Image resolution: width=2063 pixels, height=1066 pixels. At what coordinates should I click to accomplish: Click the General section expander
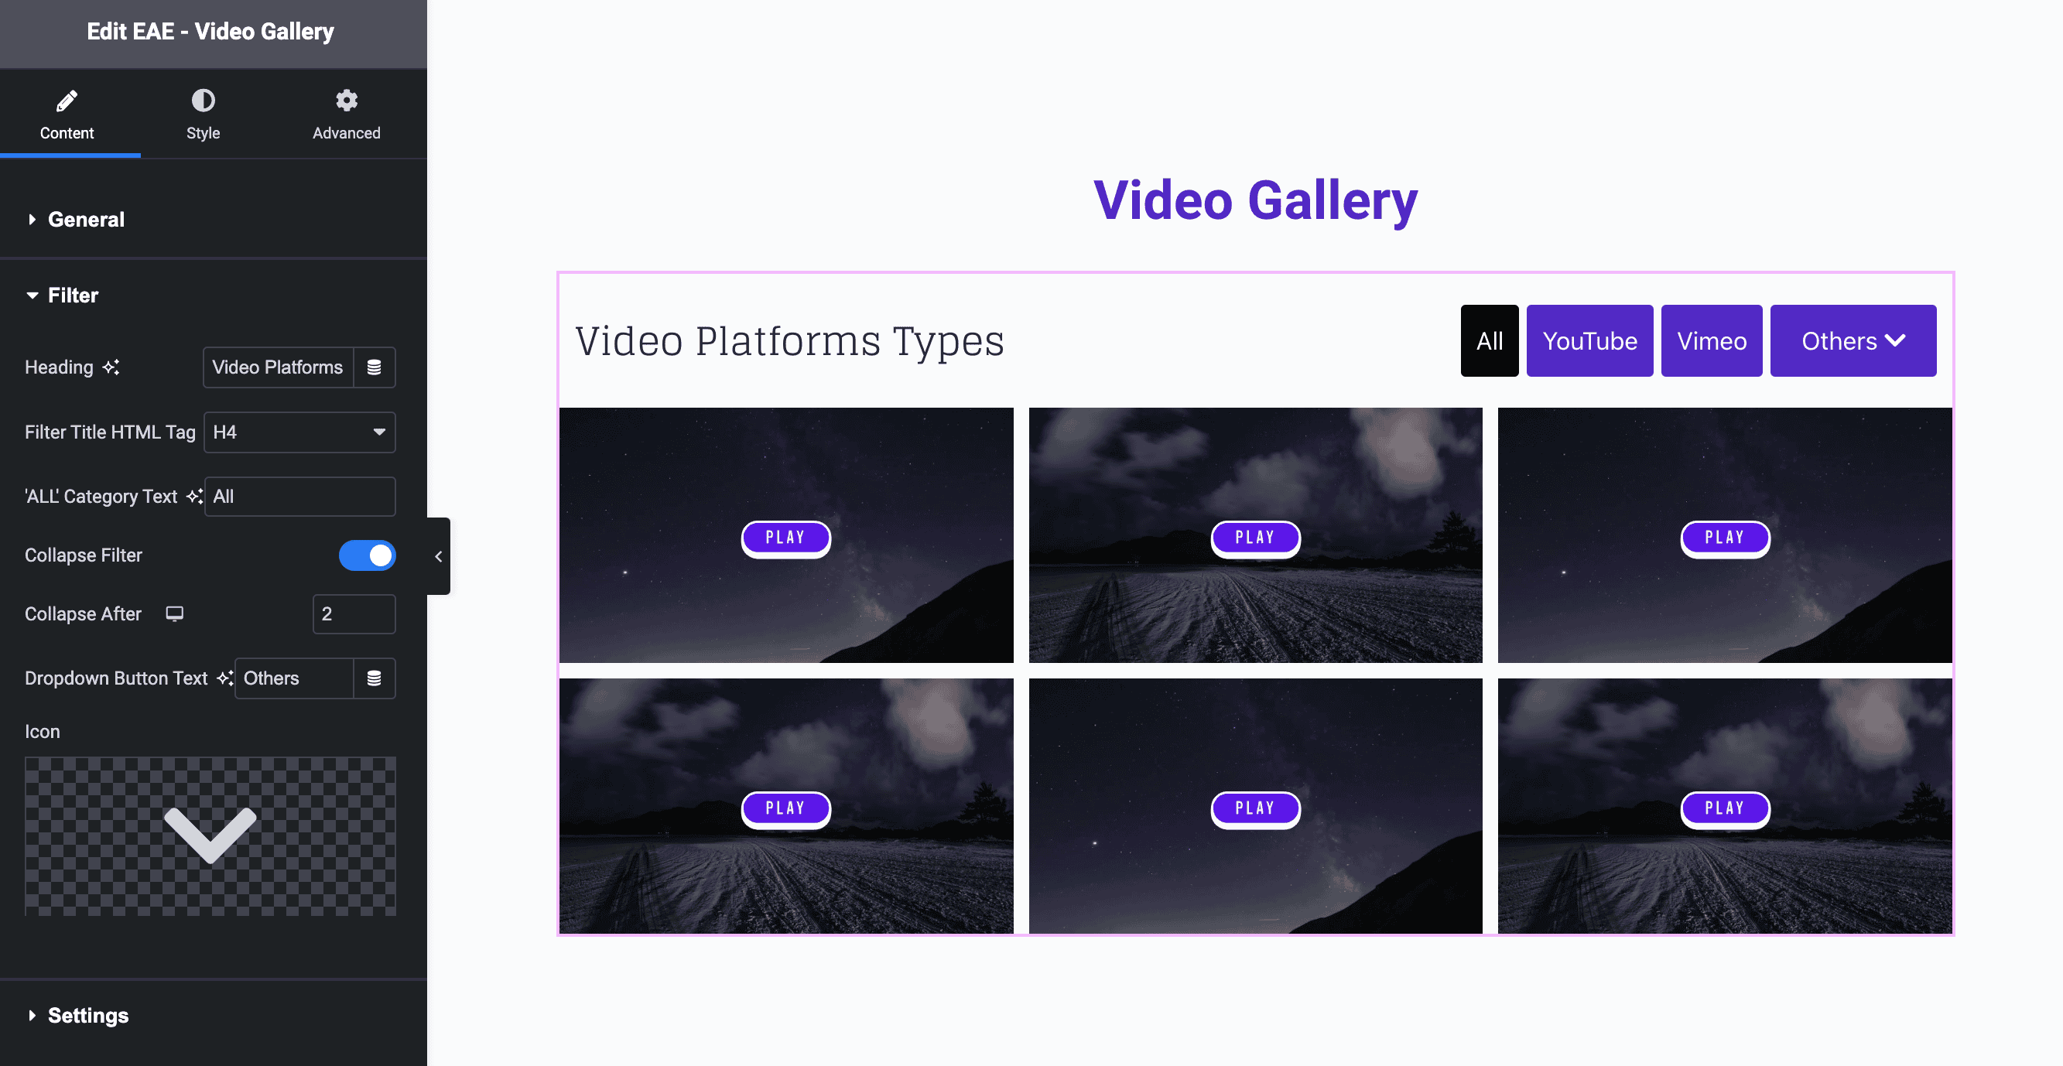(x=86, y=219)
